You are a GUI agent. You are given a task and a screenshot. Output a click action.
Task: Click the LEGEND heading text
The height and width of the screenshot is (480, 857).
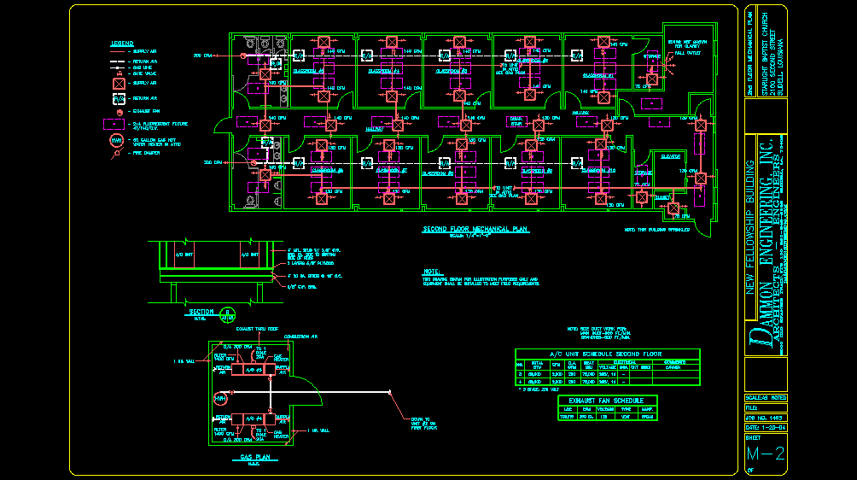(121, 43)
